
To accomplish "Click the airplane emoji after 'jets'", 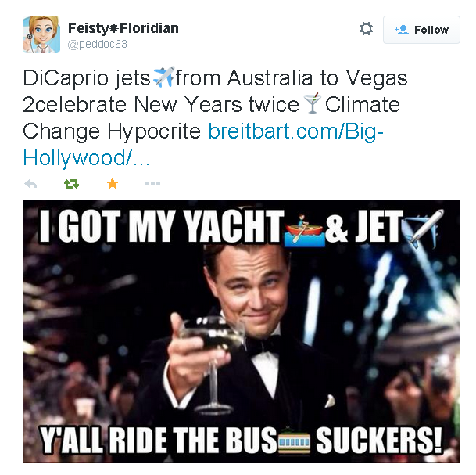I will pos(163,77).
